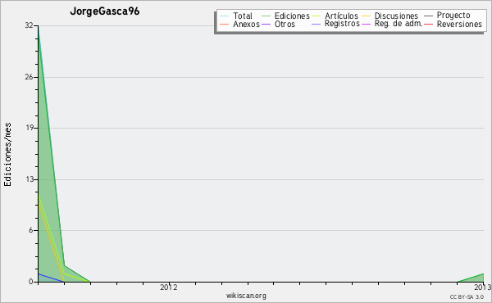Click the y-axis value 0
This screenshot has height=303, width=492.
(x=31, y=282)
